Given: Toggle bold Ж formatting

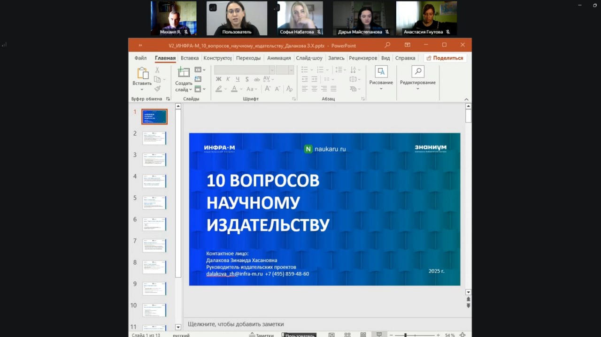Looking at the screenshot, I should (218, 79).
